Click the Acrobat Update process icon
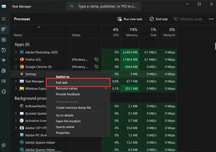 click(x=22, y=113)
